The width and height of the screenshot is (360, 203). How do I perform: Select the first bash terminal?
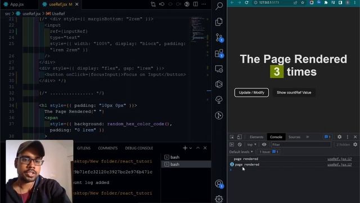(186, 157)
